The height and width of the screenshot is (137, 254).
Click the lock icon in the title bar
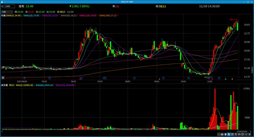(x=2, y=2)
